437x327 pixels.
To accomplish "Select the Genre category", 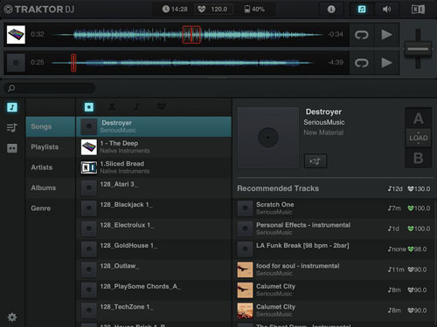I will click(51, 208).
